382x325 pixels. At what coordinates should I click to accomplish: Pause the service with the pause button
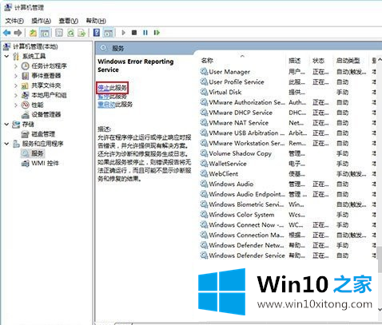(145, 33)
